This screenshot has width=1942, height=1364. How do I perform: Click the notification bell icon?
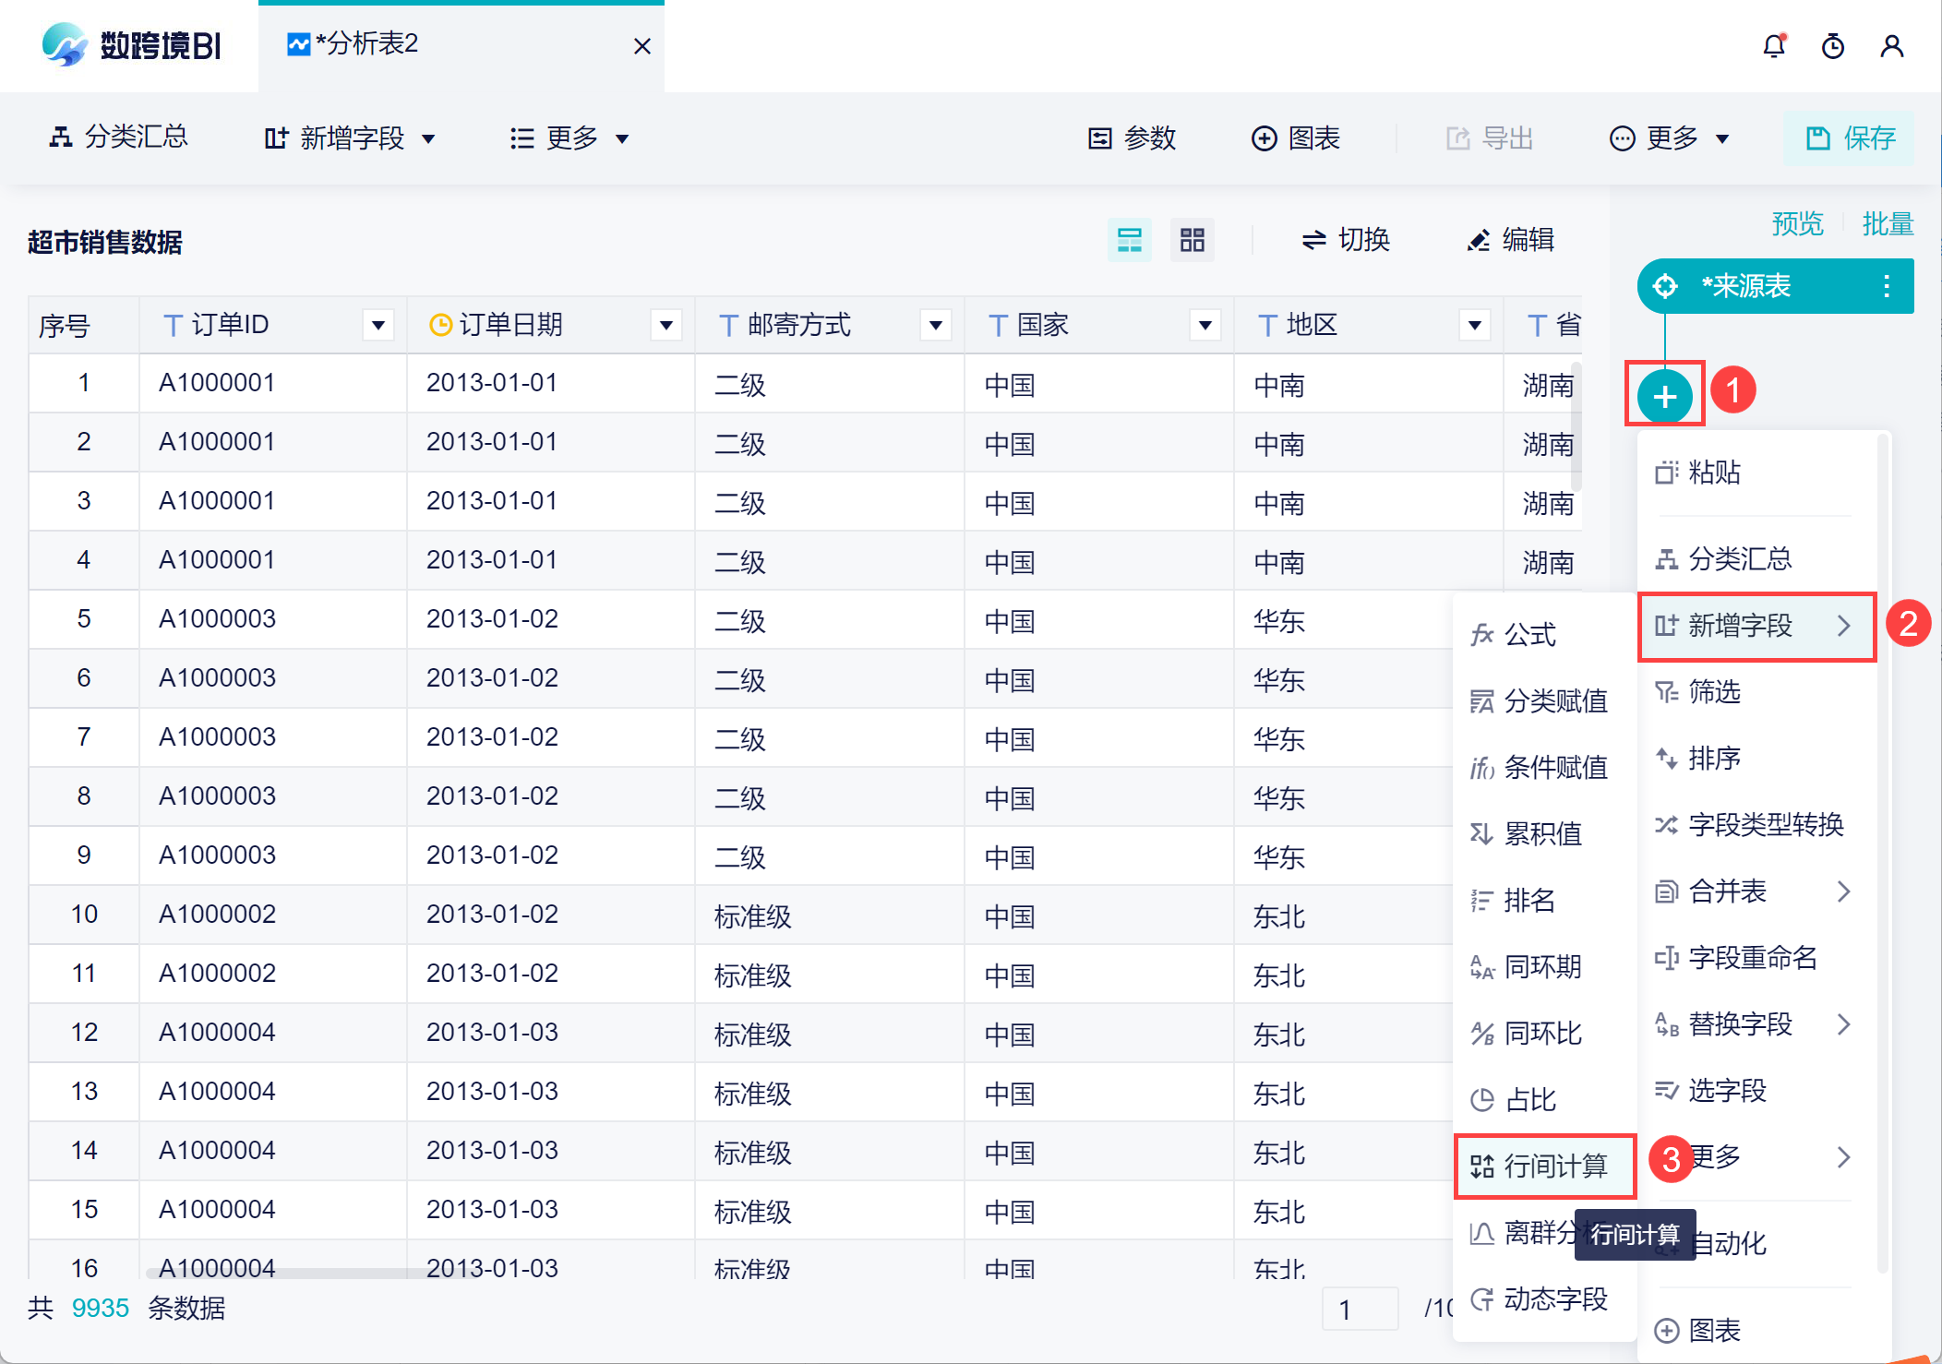coord(1773,46)
